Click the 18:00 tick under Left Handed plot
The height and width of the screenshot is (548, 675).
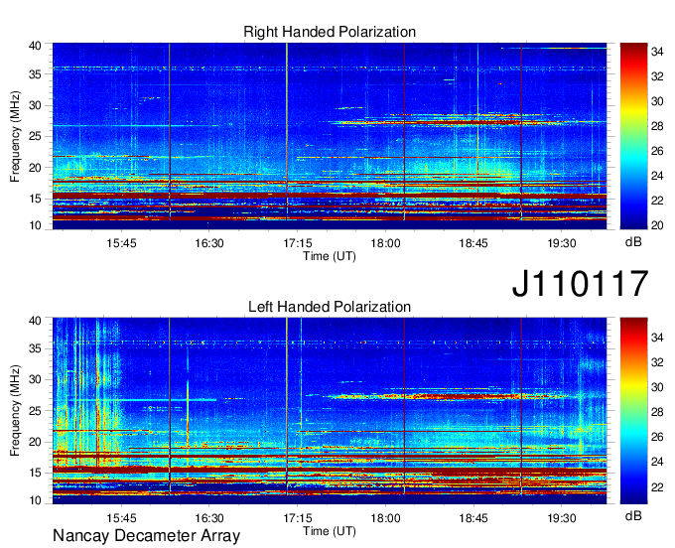[385, 518]
